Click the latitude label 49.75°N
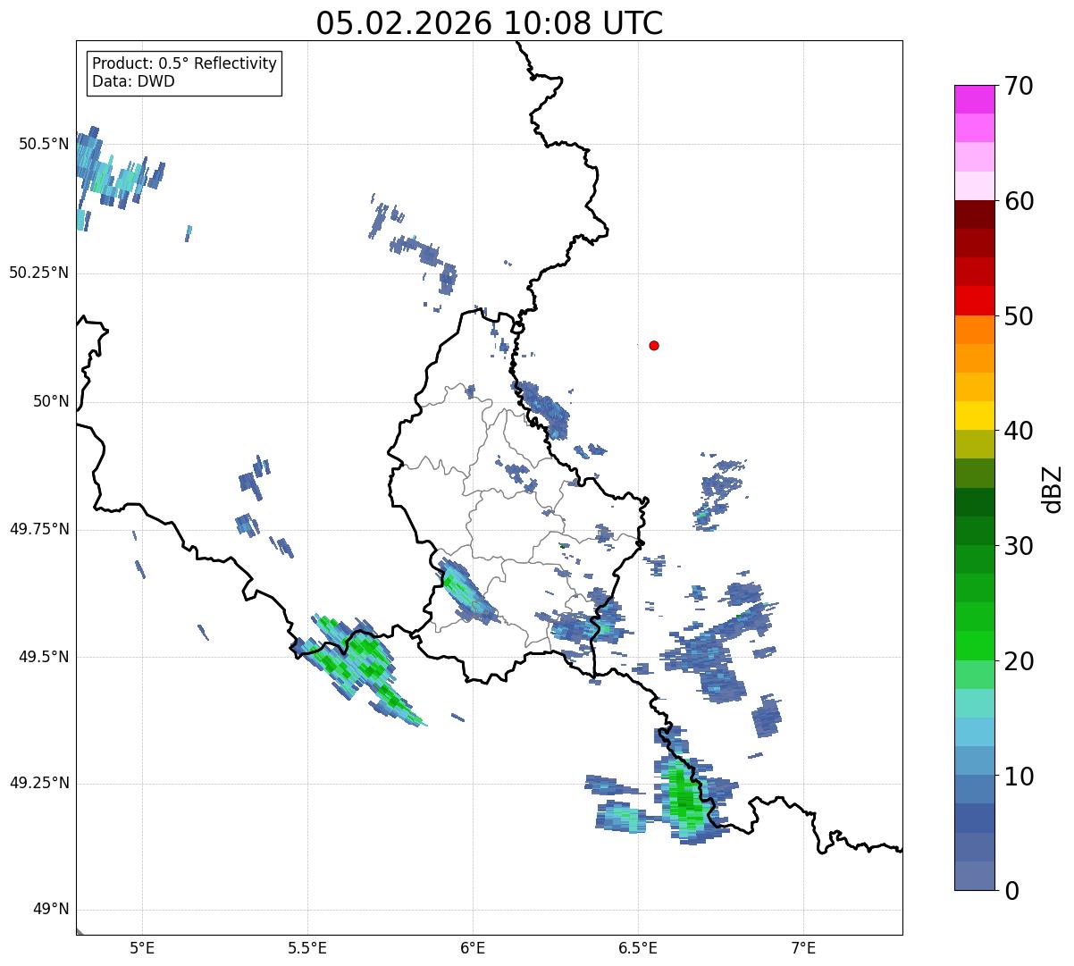Image resolution: width=1074 pixels, height=966 pixels. tap(38, 529)
